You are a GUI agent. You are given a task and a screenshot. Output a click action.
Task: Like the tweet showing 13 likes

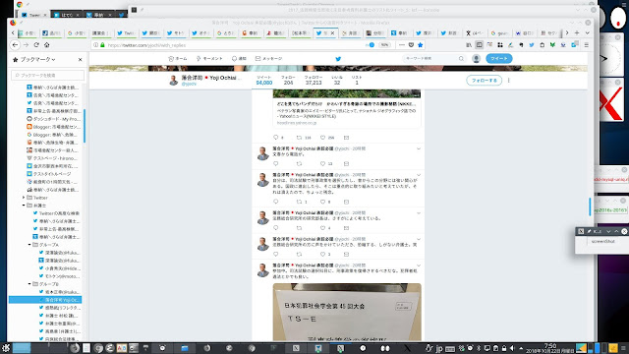pos(322,164)
